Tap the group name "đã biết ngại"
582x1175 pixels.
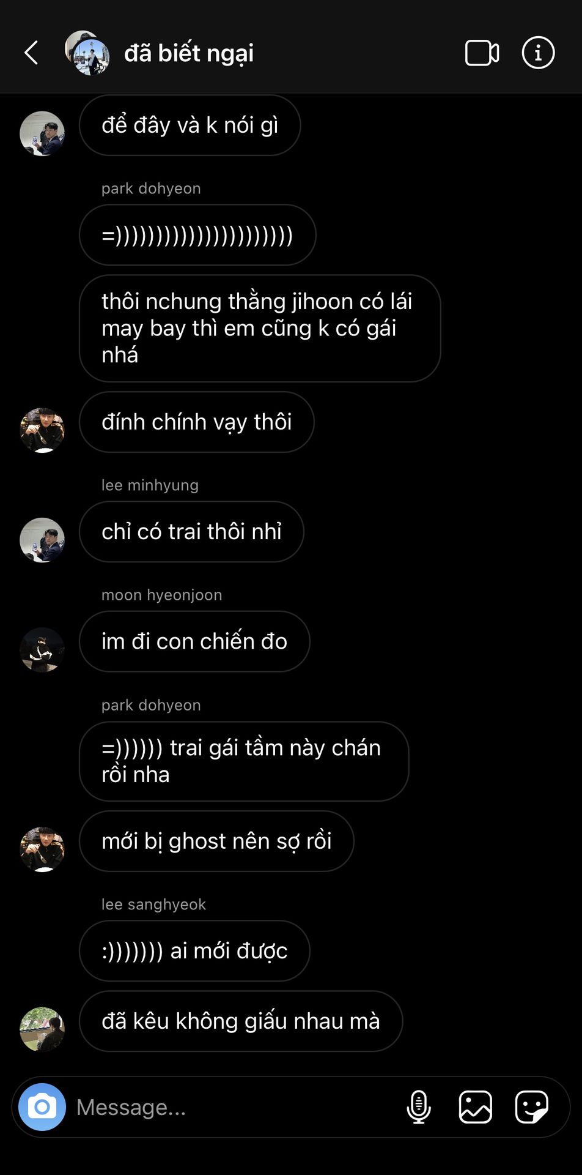click(189, 53)
